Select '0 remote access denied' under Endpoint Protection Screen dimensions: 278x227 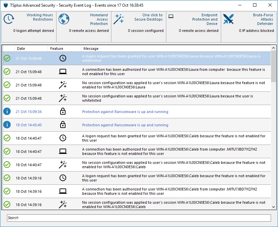point(199,31)
